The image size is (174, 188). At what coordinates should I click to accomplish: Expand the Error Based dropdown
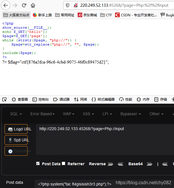[43, 114]
